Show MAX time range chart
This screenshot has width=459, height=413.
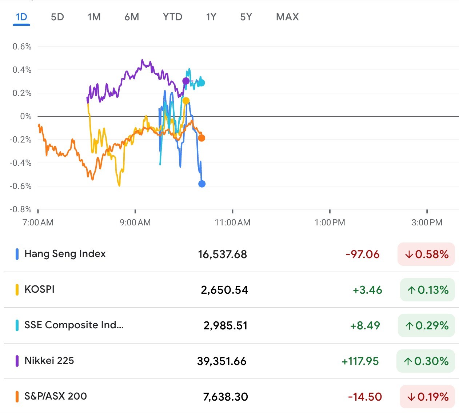[287, 17]
